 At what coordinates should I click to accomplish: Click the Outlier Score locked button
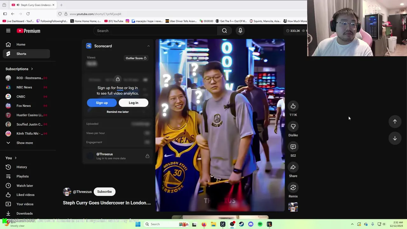(x=136, y=58)
